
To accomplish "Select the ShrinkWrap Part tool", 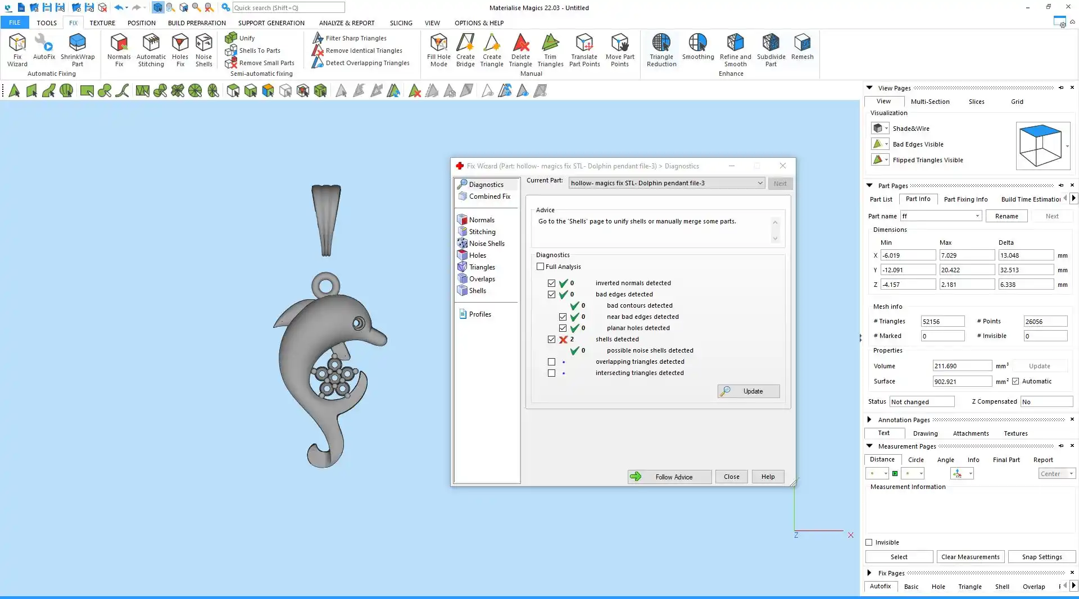I will 78,49.
